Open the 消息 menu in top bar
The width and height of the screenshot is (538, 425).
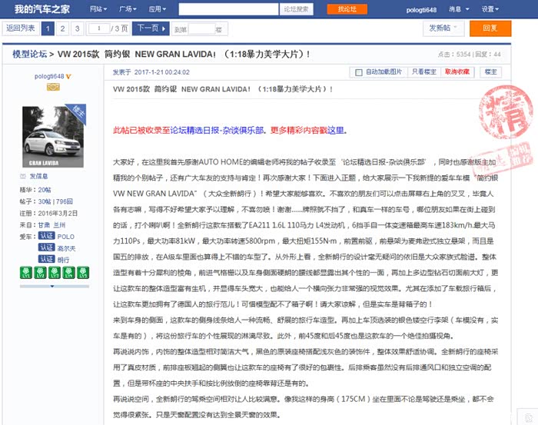tap(458, 9)
